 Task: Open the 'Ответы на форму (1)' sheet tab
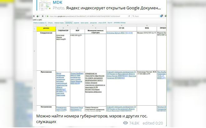[x=40, y=23]
